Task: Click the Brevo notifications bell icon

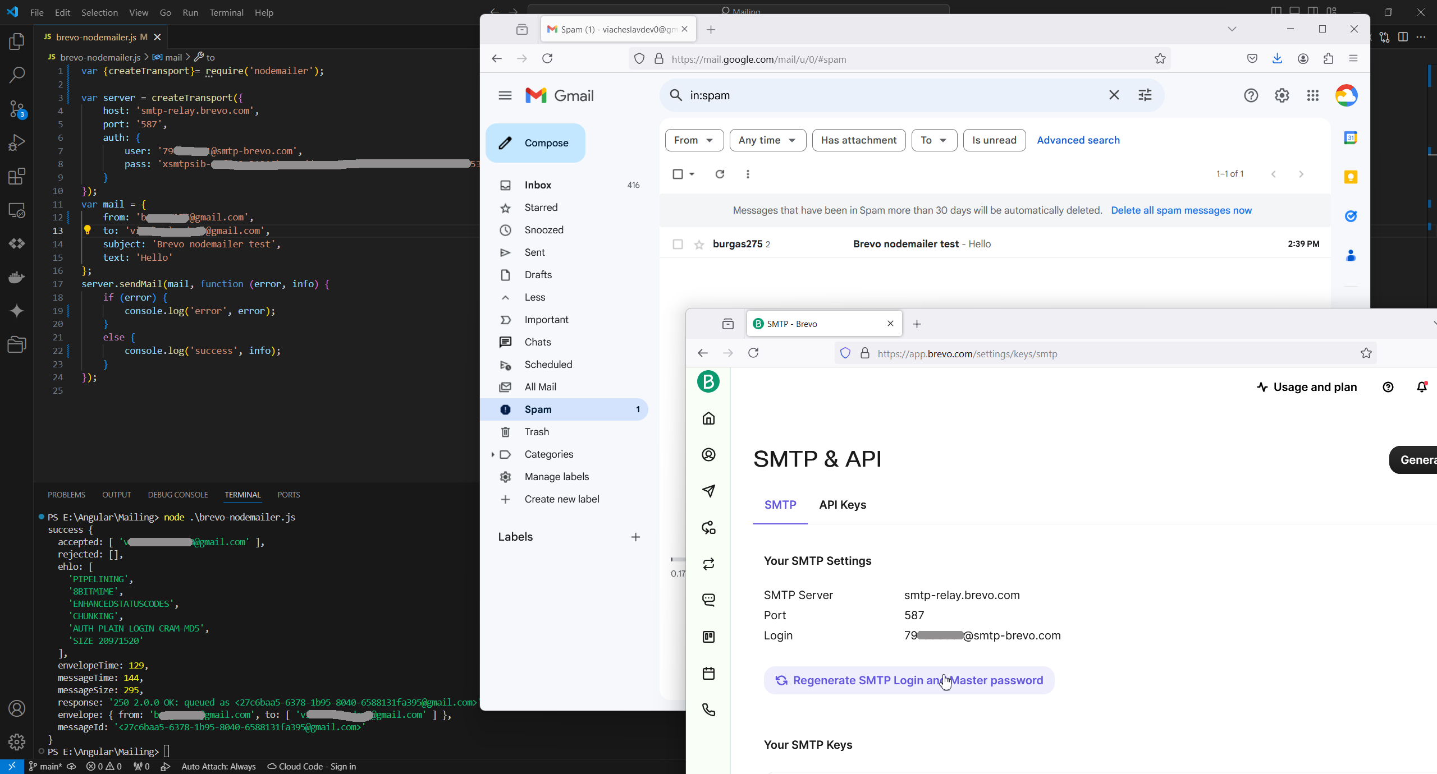Action: point(1421,387)
